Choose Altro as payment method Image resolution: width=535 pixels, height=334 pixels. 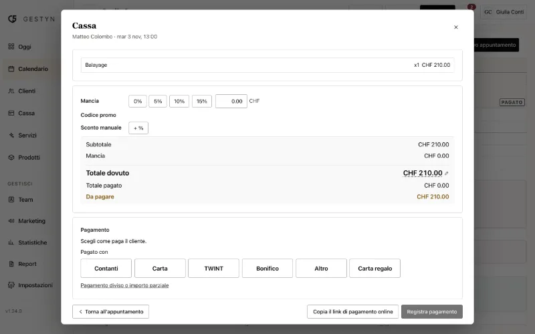(x=321, y=269)
